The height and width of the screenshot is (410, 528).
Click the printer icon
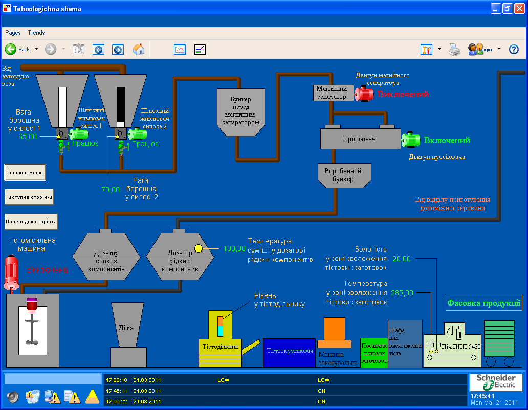pyautogui.click(x=454, y=50)
